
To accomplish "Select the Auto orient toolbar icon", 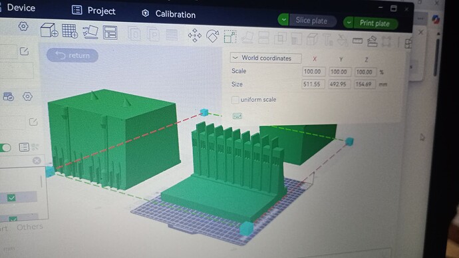I will [90, 32].
